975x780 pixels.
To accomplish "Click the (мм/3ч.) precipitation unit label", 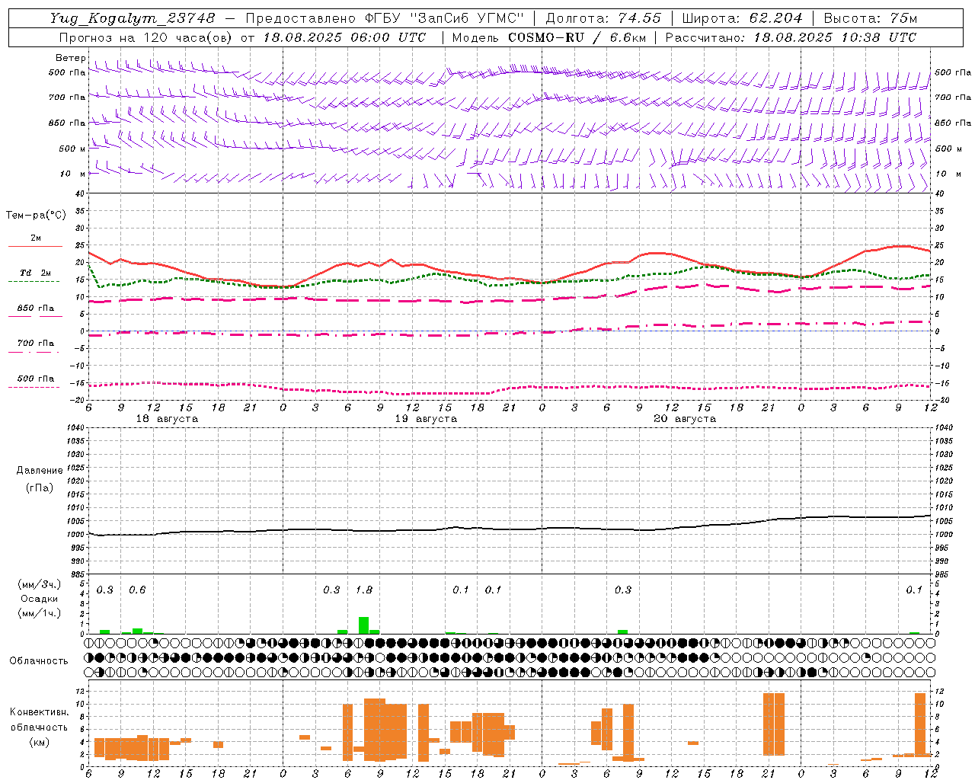I will coord(39,584).
